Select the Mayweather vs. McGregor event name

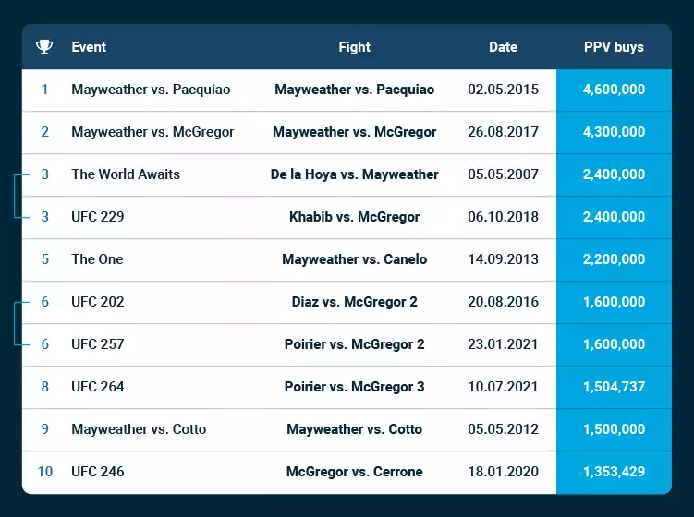click(152, 132)
